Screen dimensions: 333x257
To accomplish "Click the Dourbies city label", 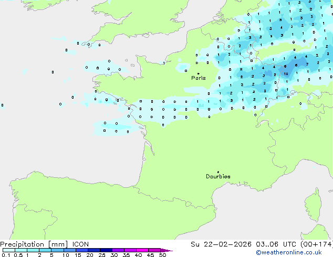I will (x=218, y=176).
